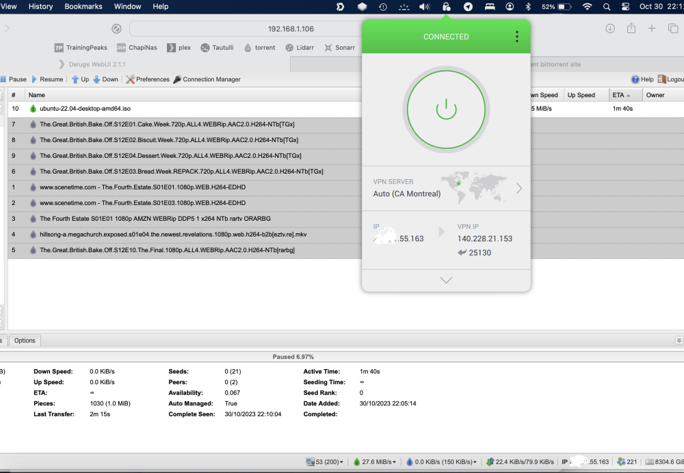The height and width of the screenshot is (473, 684).
Task: Open Deluge Preferences
Action: tap(148, 79)
